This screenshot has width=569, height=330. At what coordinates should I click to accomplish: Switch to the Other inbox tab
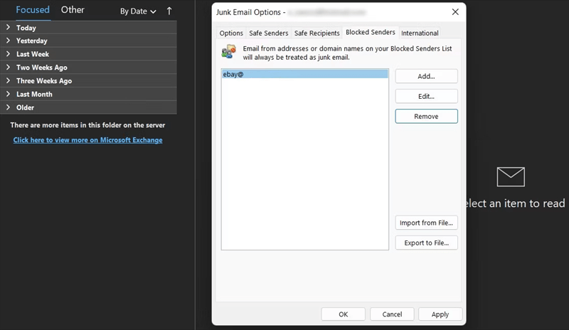(73, 10)
